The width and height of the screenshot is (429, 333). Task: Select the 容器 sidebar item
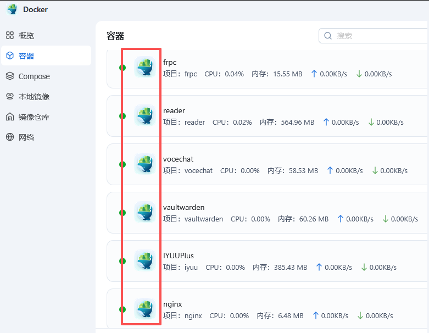pyautogui.click(x=46, y=56)
